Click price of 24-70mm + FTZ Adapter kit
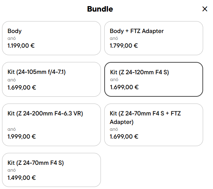Viewport: 213px width, 189px height. click(124, 137)
